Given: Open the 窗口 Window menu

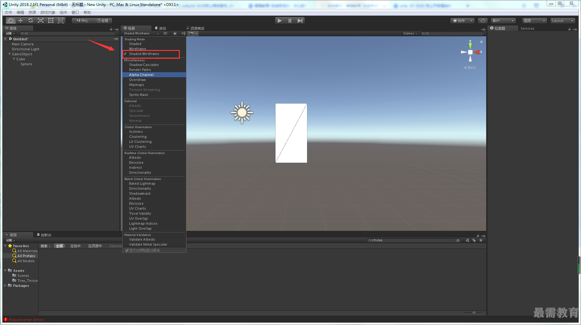Looking at the screenshot, I should coord(75,12).
